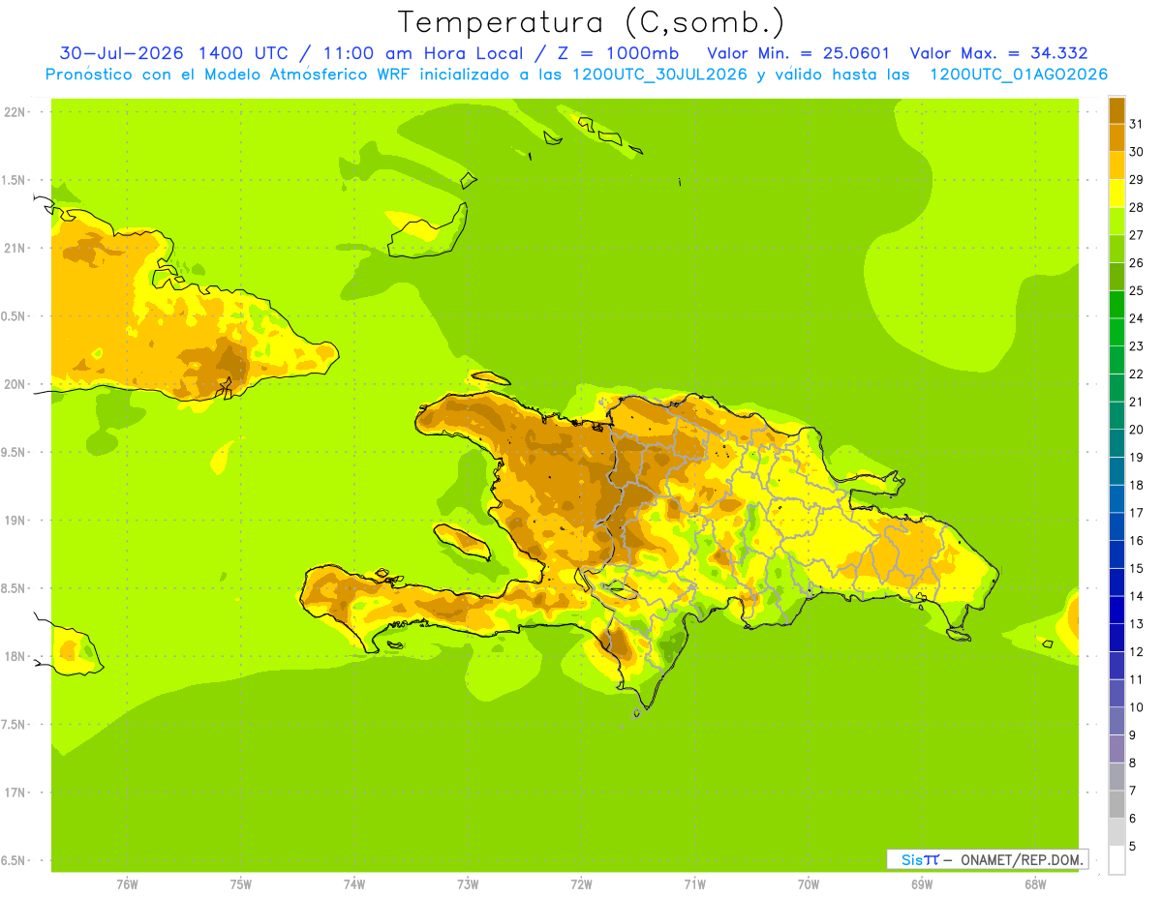The height and width of the screenshot is (897, 1162).
Task: Click the "70W" longitude axis label
Action: (809, 883)
